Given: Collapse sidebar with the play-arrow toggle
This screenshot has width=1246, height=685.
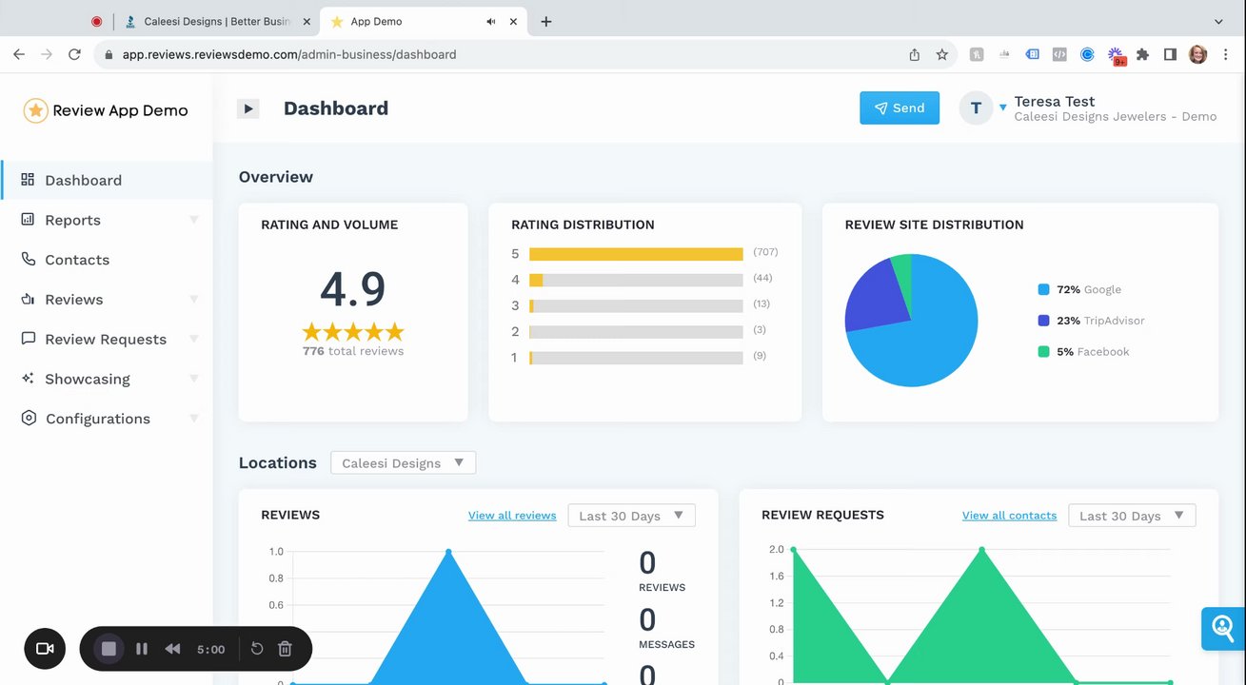Looking at the screenshot, I should (248, 108).
